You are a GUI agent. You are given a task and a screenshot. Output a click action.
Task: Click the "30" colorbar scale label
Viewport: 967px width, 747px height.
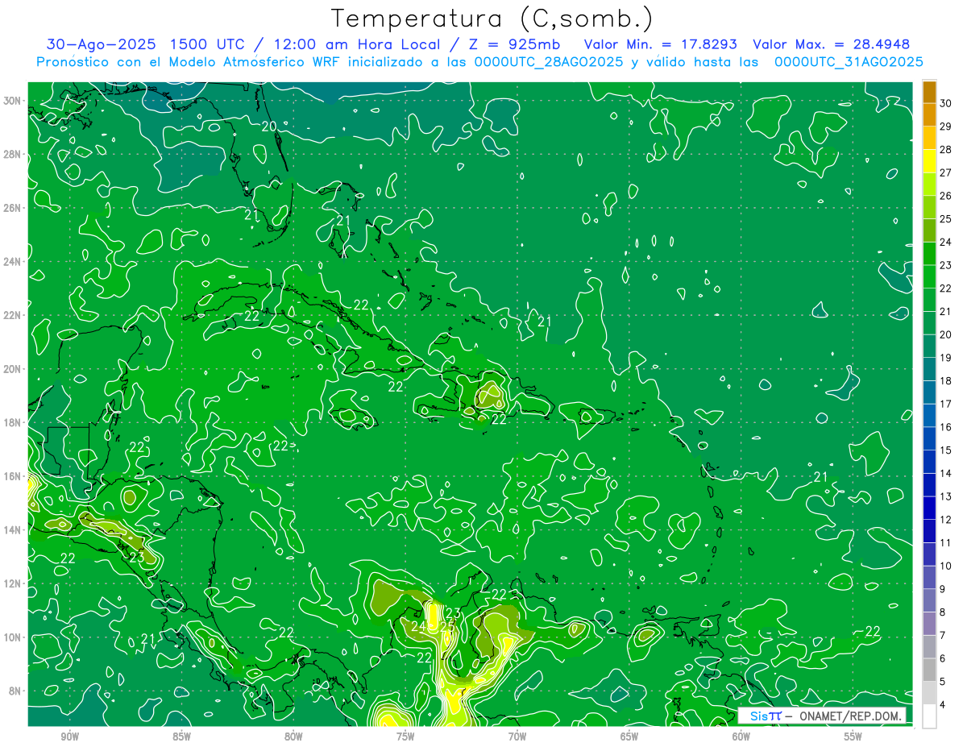pos(946,103)
